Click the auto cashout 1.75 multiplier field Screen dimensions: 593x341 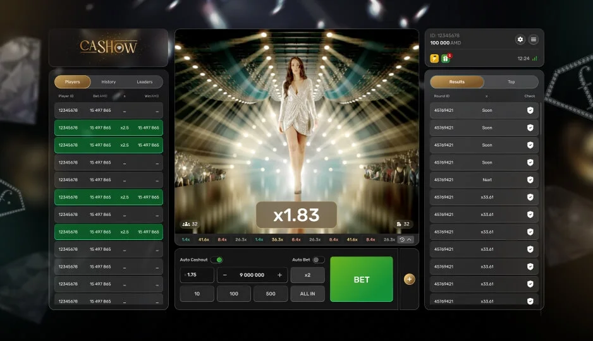197,275
